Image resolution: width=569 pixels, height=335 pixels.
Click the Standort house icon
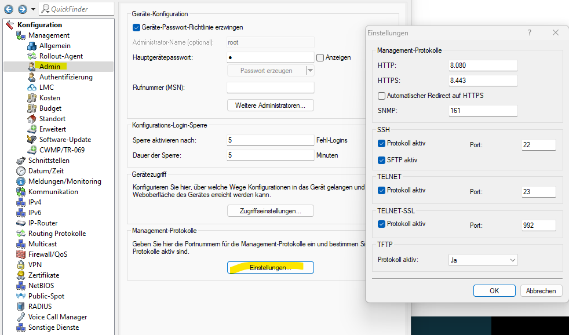point(32,119)
